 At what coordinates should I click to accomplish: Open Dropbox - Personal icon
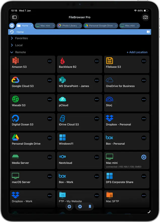tap(109, 118)
